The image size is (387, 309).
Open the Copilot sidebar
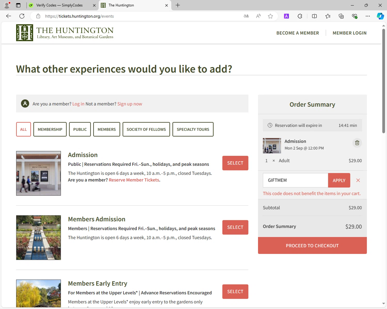click(380, 16)
